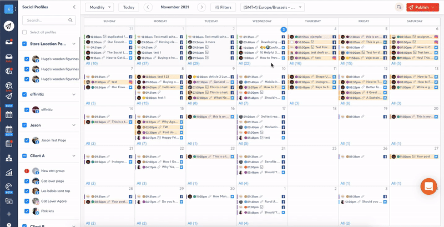444x227 pixels.
Task: Go to the next month with the right arrow
Action: tap(201, 7)
